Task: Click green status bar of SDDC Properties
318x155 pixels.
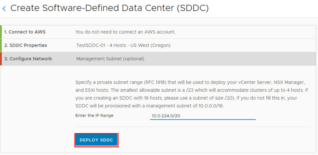Action: (x=1, y=45)
